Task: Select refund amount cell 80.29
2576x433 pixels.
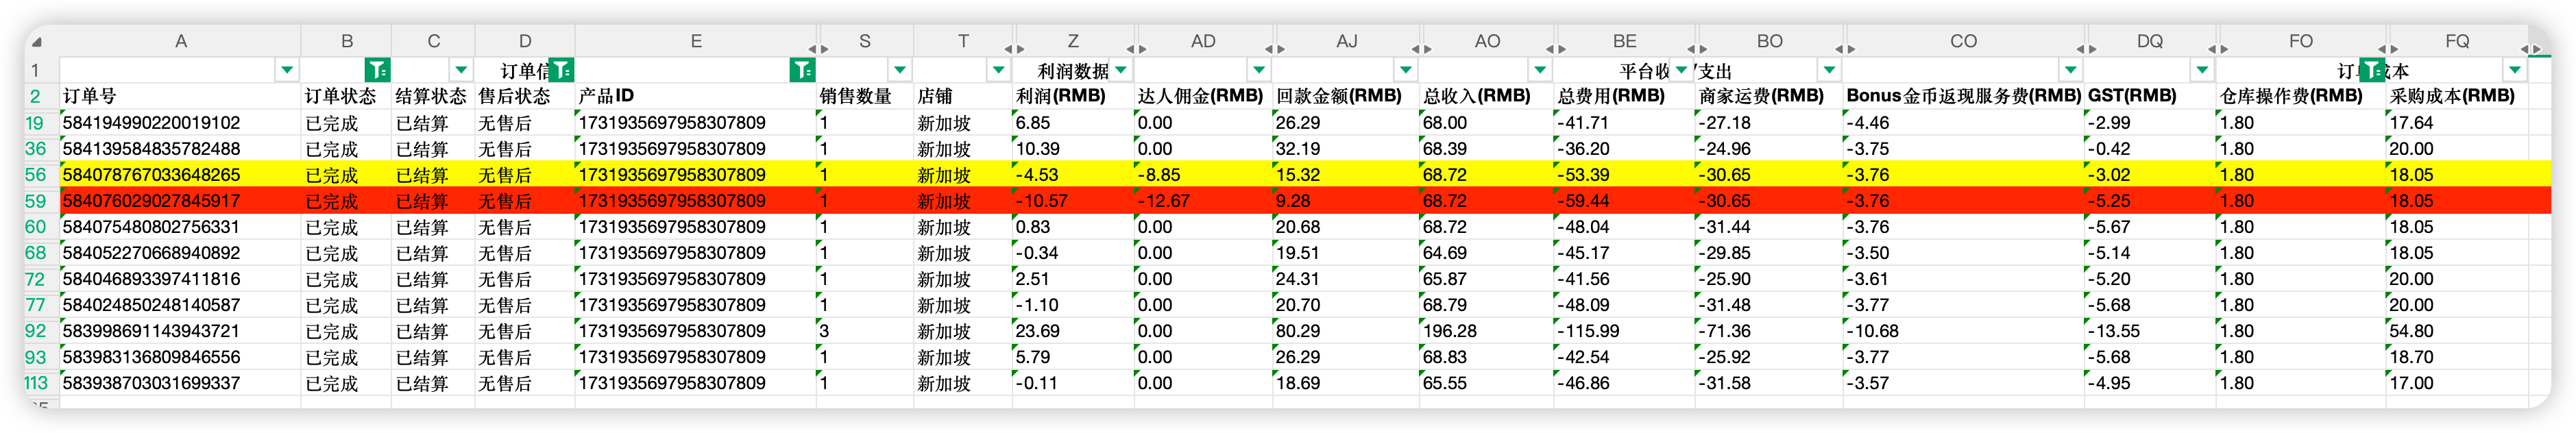Action: (x=1346, y=331)
